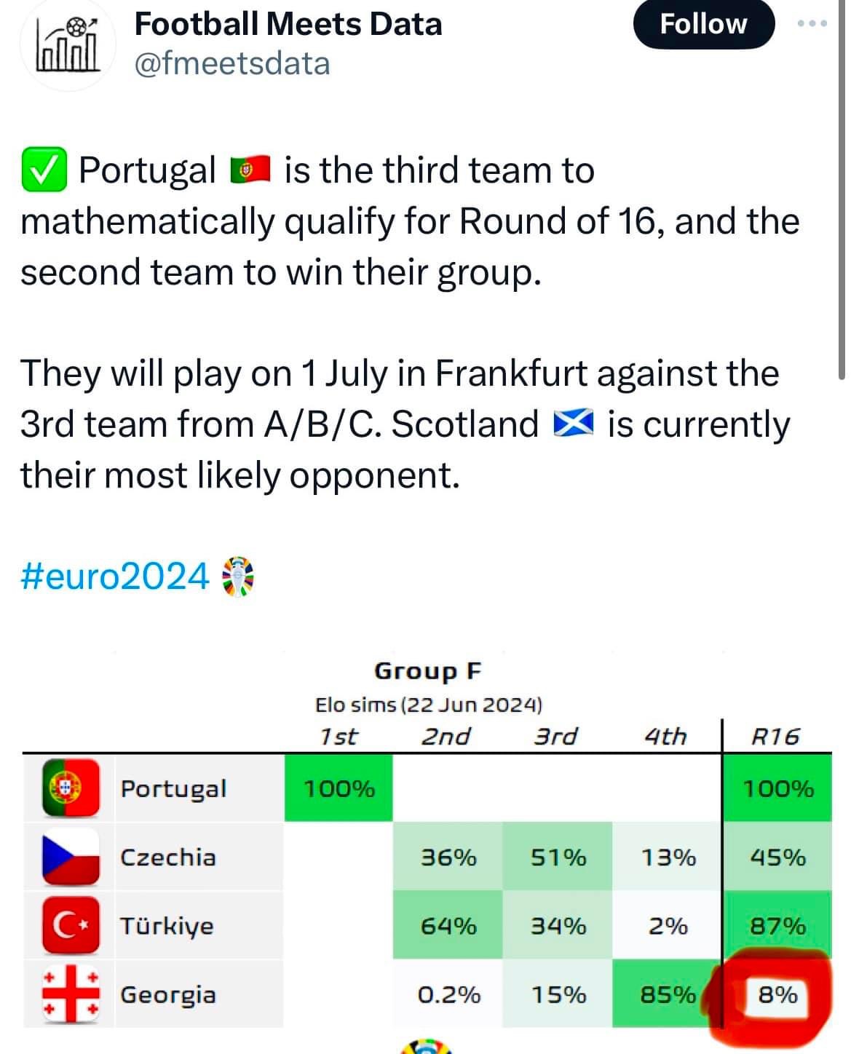851x1054 pixels.
Task: Click the Türkiye flag in the table
Action: pos(71,925)
